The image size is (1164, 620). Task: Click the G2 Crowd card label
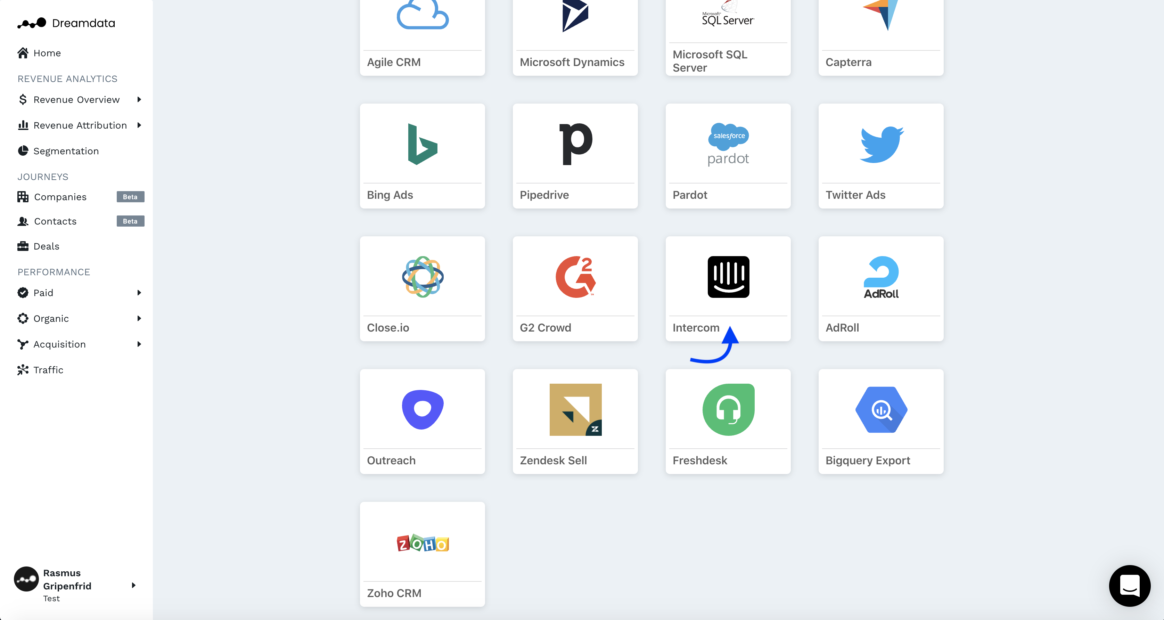(546, 328)
